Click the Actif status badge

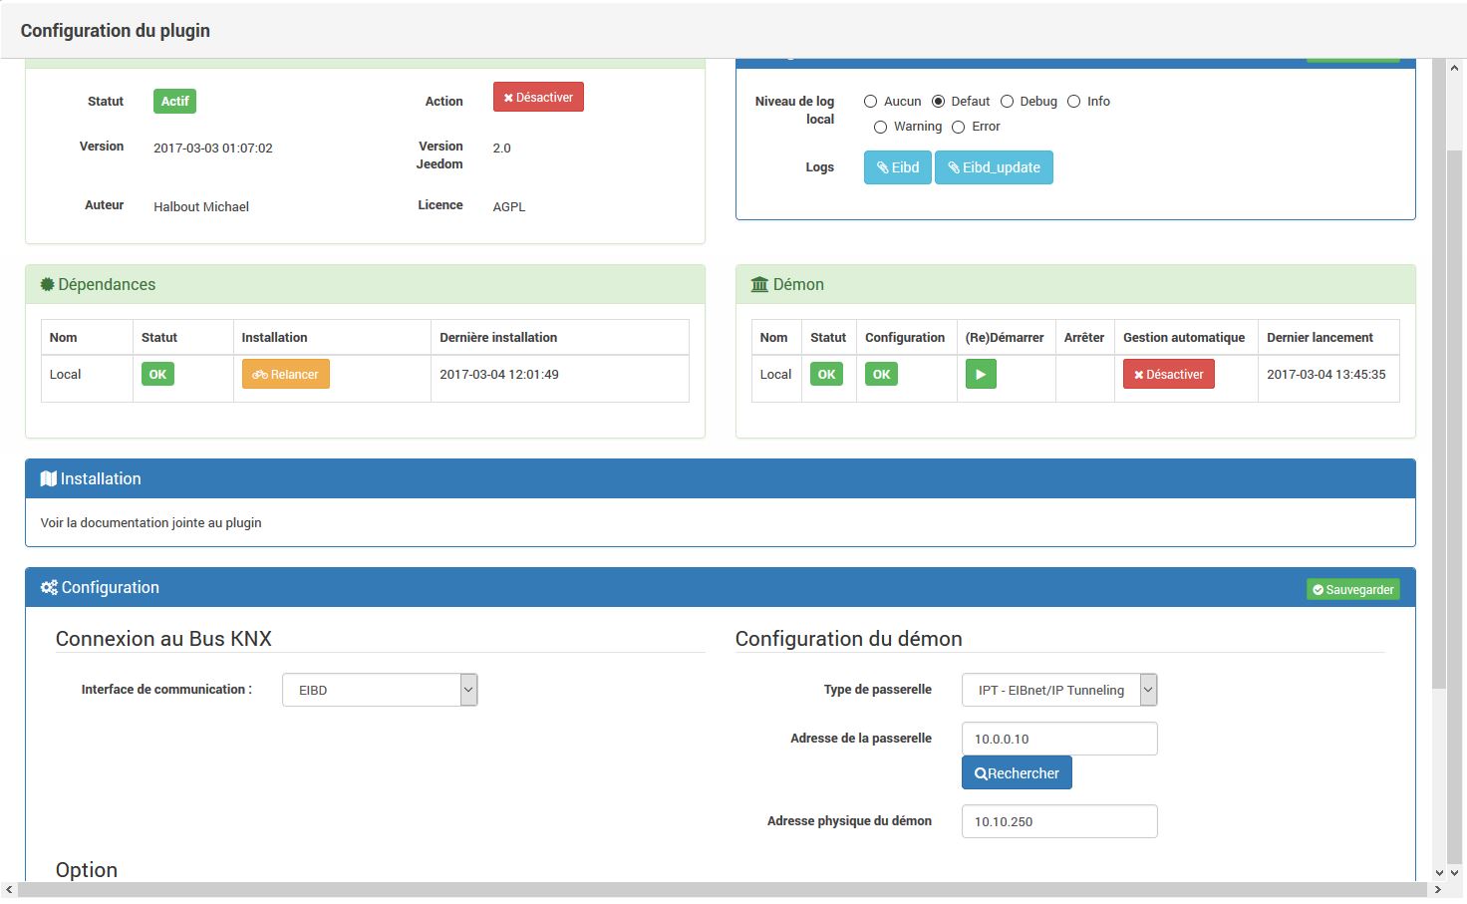(x=174, y=102)
